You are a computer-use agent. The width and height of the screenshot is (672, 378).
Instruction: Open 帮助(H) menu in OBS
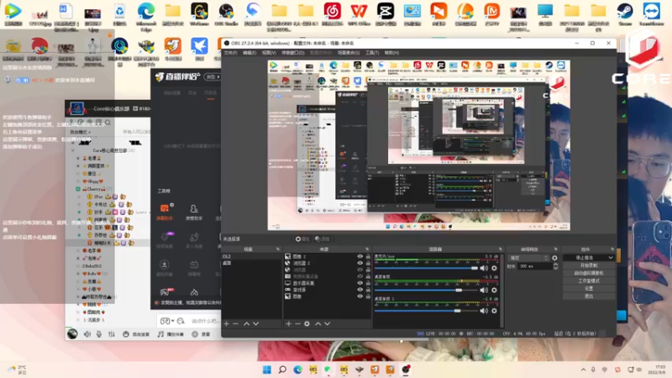391,53
